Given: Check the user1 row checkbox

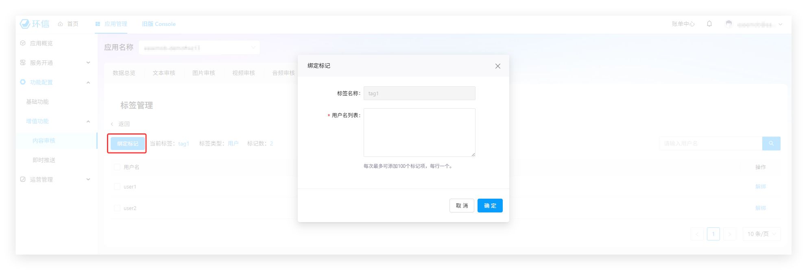Looking at the screenshot, I should click(x=117, y=186).
